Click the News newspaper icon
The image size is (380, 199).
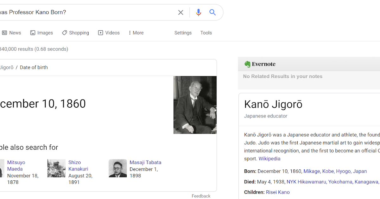click(4, 33)
